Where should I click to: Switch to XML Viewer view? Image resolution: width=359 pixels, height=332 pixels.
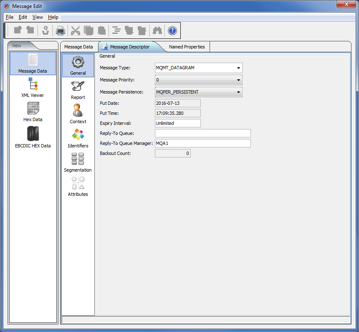coord(33,88)
